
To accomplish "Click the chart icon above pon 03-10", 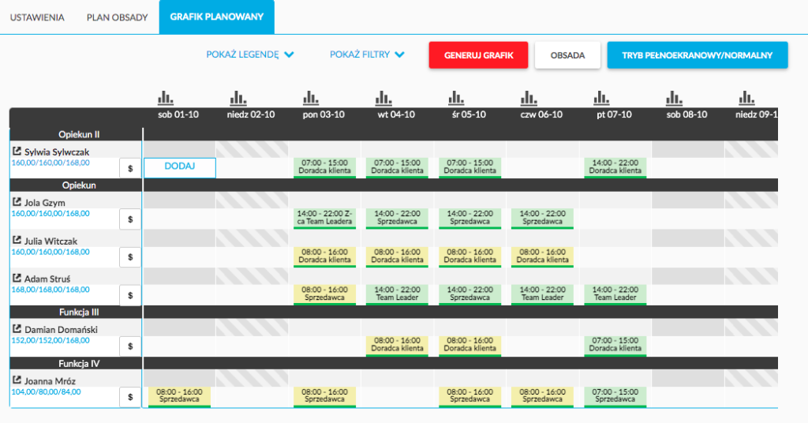I will (x=310, y=98).
